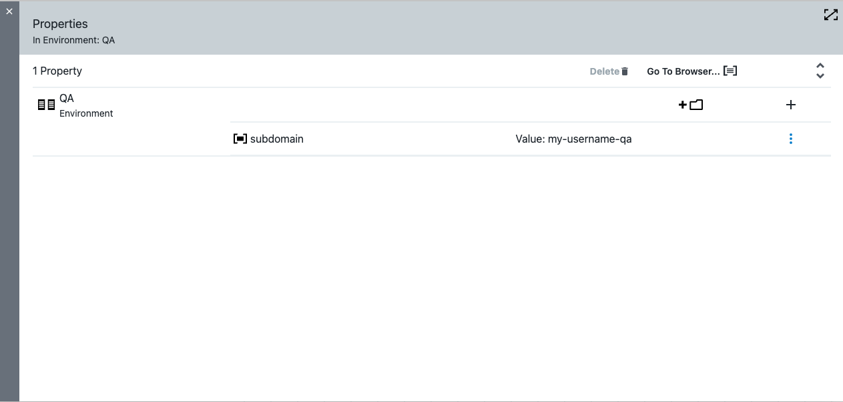The width and height of the screenshot is (843, 402).
Task: Click the trash can Delete icon
Action: coord(625,71)
